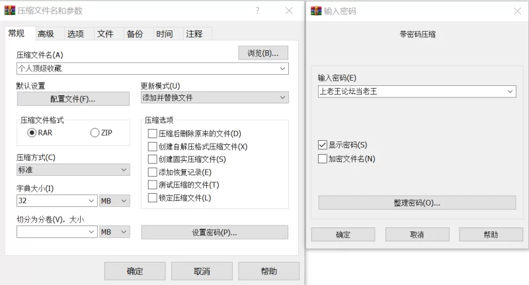Click the WinRAR icon in the archive dialog title bar
Screen dimensions: 529x285
click(x=10, y=11)
